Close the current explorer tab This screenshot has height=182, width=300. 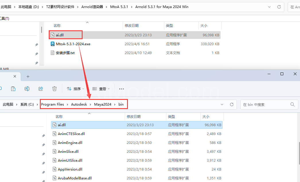15,76
